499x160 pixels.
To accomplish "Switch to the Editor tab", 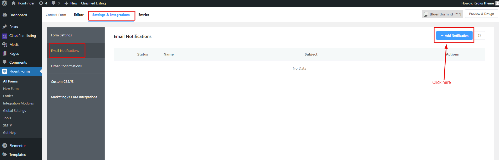I will (x=79, y=15).
